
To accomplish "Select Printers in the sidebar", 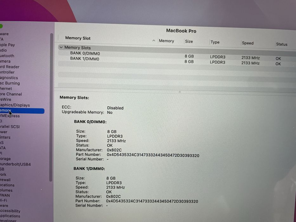I will (5, 137).
